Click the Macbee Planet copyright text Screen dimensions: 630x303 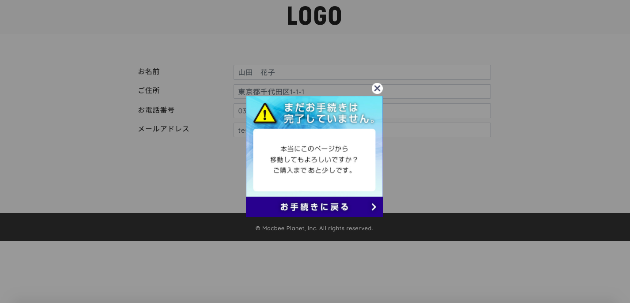tap(314, 228)
